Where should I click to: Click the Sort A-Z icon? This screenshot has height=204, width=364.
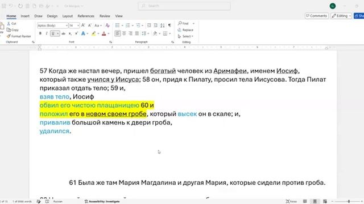tap(163, 25)
